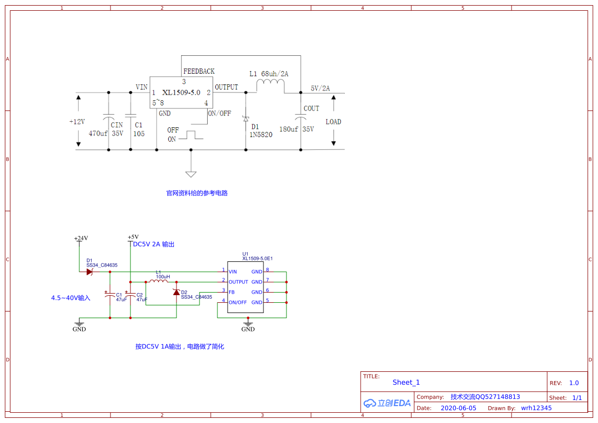Select the red D2 Schottky diode symbol
Screen dimensions: 598x423
[x=176, y=292]
